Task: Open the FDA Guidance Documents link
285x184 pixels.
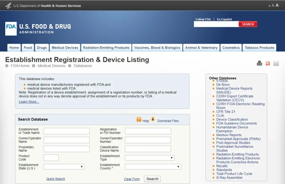Action: pyautogui.click(x=236, y=123)
